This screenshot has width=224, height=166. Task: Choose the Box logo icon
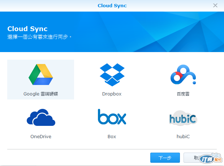112,117
